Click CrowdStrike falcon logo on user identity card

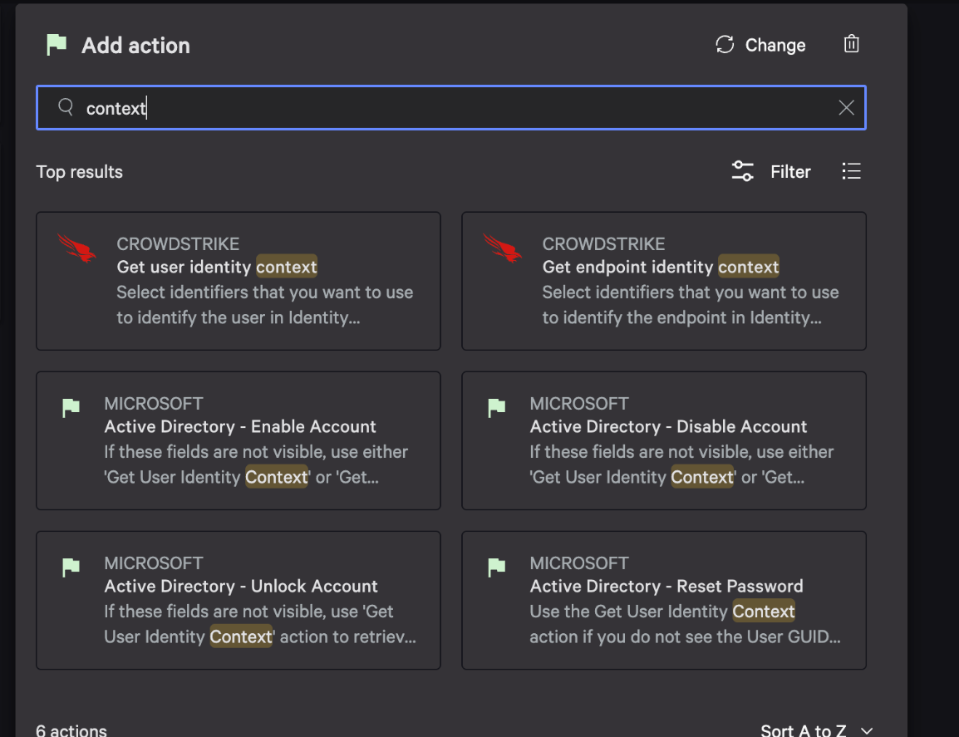pyautogui.click(x=77, y=248)
